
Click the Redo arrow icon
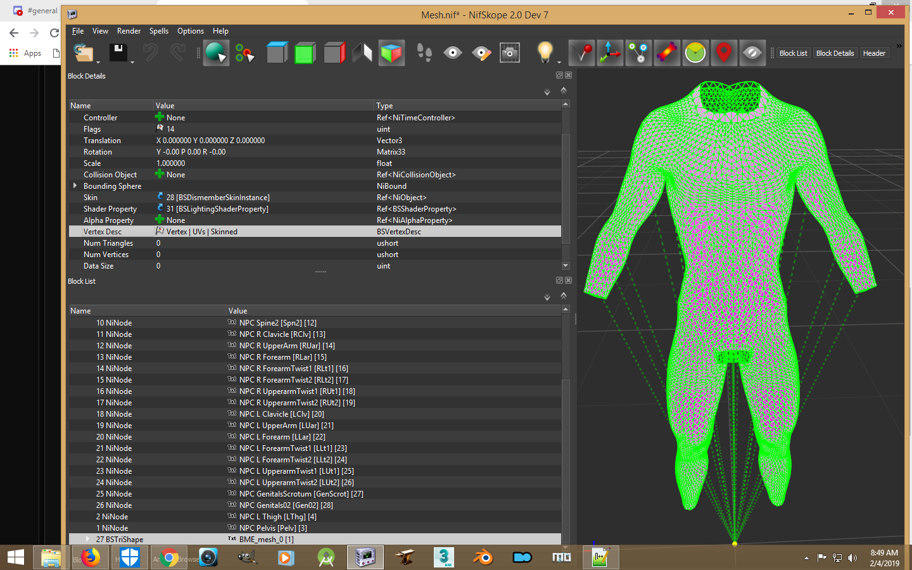(x=178, y=53)
